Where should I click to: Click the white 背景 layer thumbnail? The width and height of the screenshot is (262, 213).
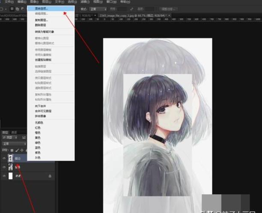(x=11, y=176)
